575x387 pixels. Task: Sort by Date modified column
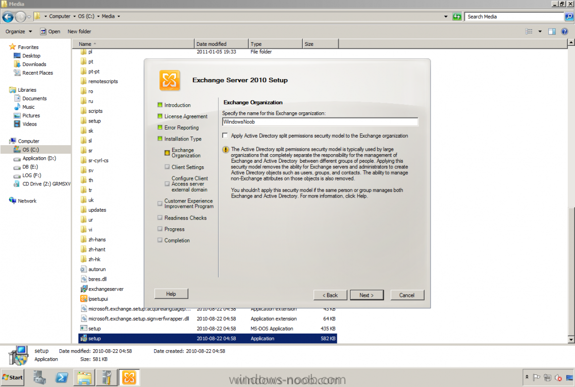tap(221, 44)
